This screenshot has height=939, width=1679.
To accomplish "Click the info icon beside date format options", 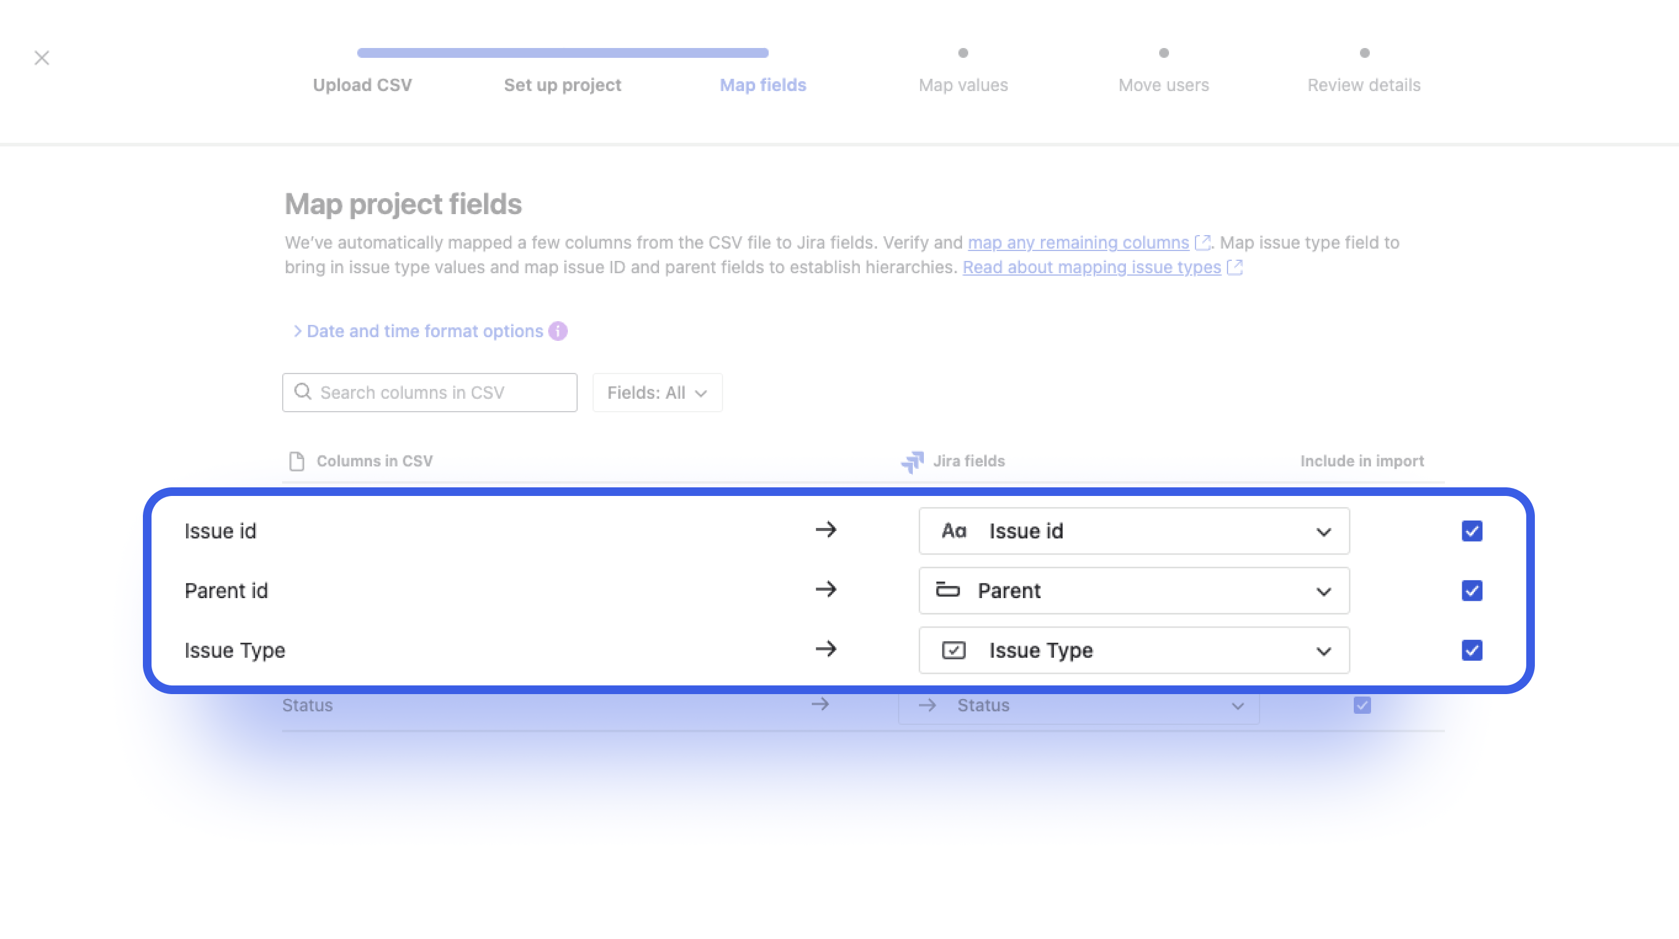I will 558,331.
